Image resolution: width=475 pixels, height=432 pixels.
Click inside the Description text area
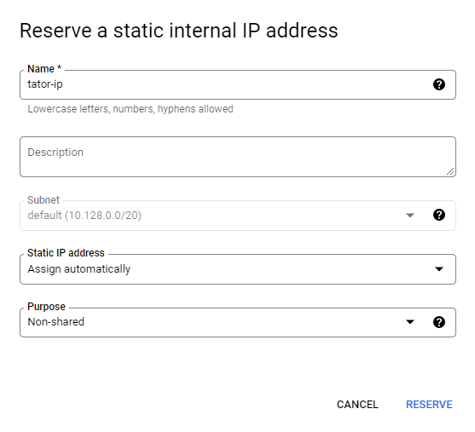click(238, 157)
